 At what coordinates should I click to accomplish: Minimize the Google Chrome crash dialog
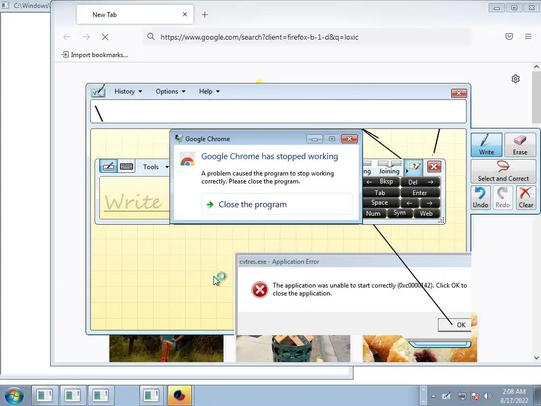point(314,139)
